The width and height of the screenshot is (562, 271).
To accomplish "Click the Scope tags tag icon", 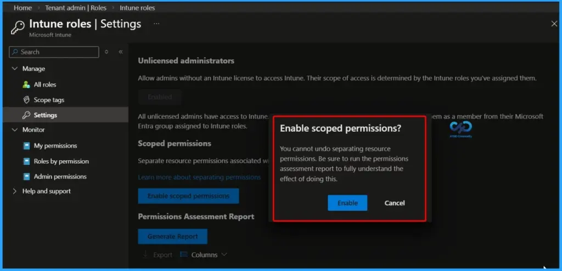I will pos(26,100).
